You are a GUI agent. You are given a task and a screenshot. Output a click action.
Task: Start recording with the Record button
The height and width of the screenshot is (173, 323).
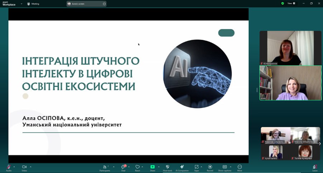[x=210, y=167]
